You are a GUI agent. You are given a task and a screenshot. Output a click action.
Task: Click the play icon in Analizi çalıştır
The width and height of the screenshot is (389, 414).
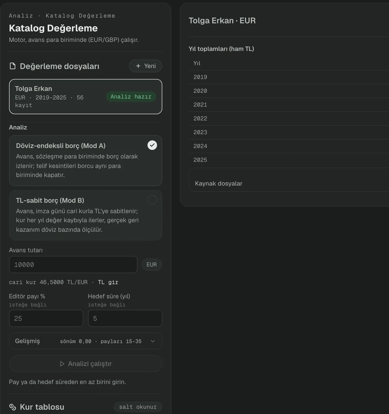62,364
